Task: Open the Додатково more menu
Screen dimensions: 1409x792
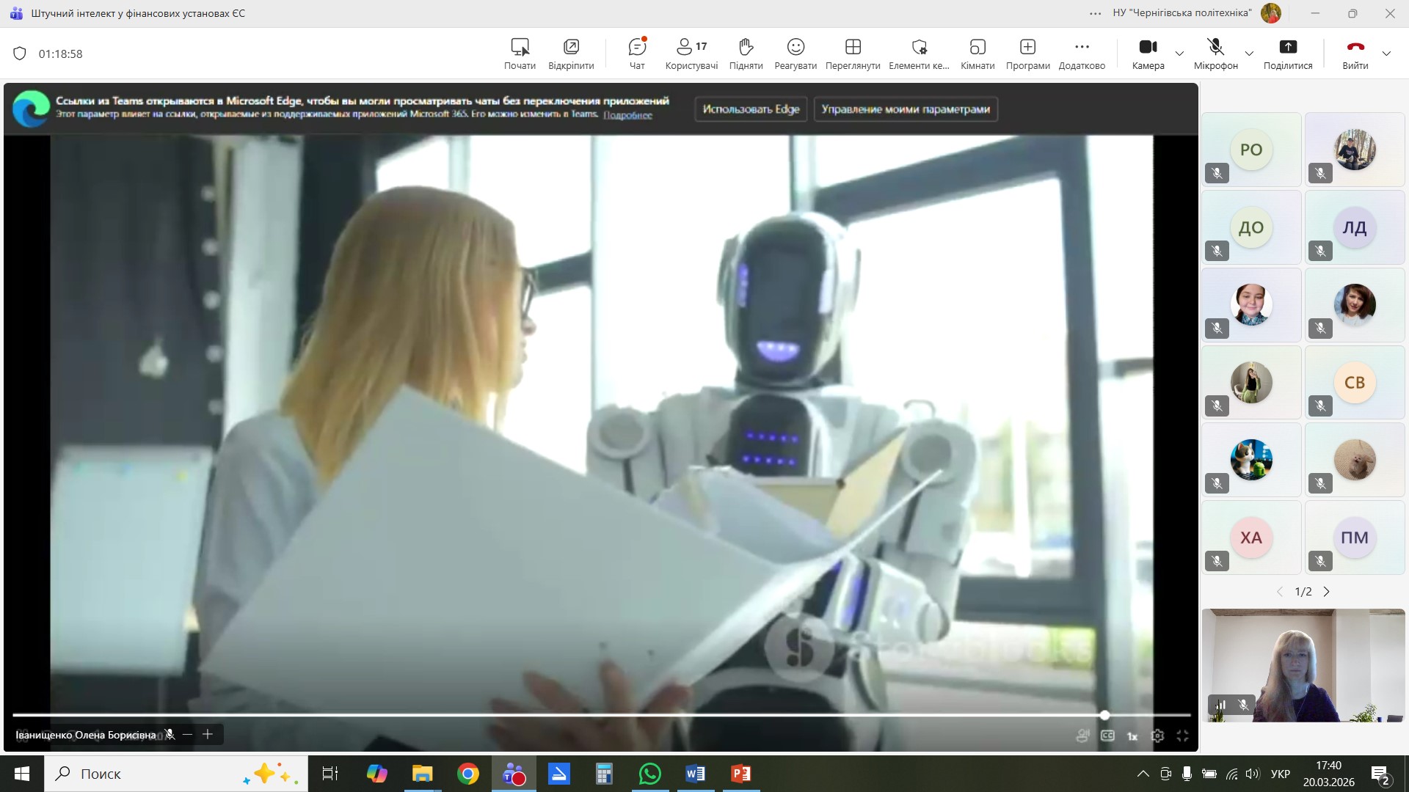Action: point(1082,54)
